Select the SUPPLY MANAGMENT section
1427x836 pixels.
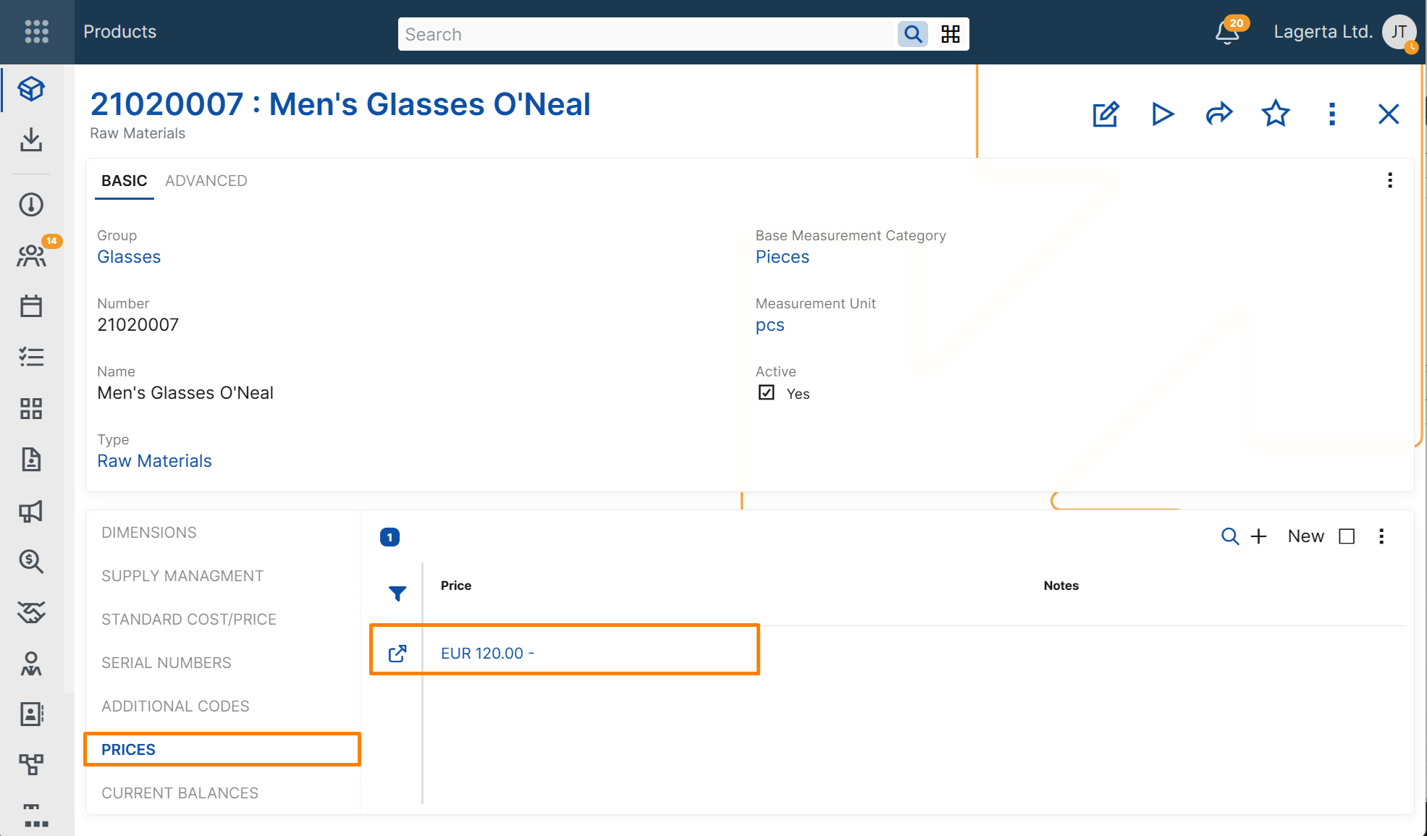point(182,576)
